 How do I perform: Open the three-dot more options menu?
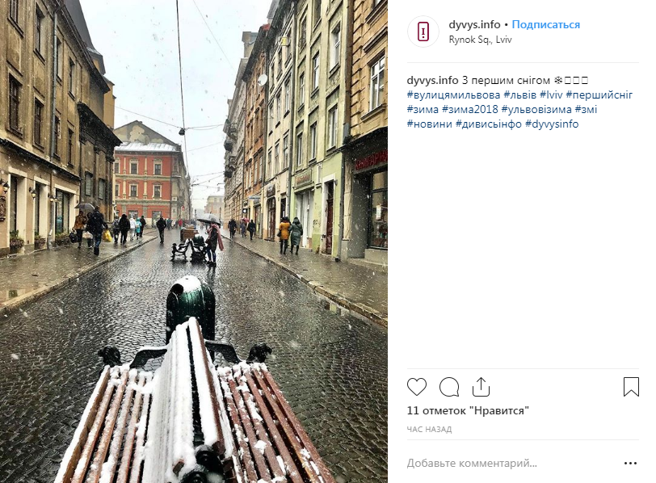click(630, 464)
